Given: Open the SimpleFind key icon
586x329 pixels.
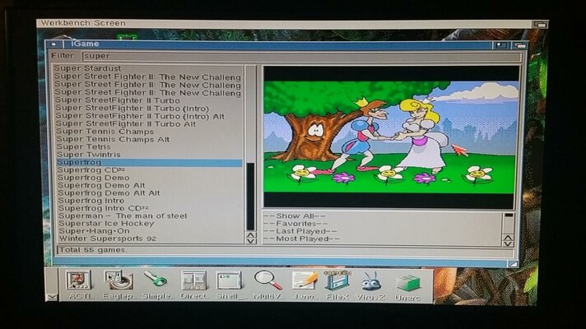Looking at the screenshot, I should point(156,282).
